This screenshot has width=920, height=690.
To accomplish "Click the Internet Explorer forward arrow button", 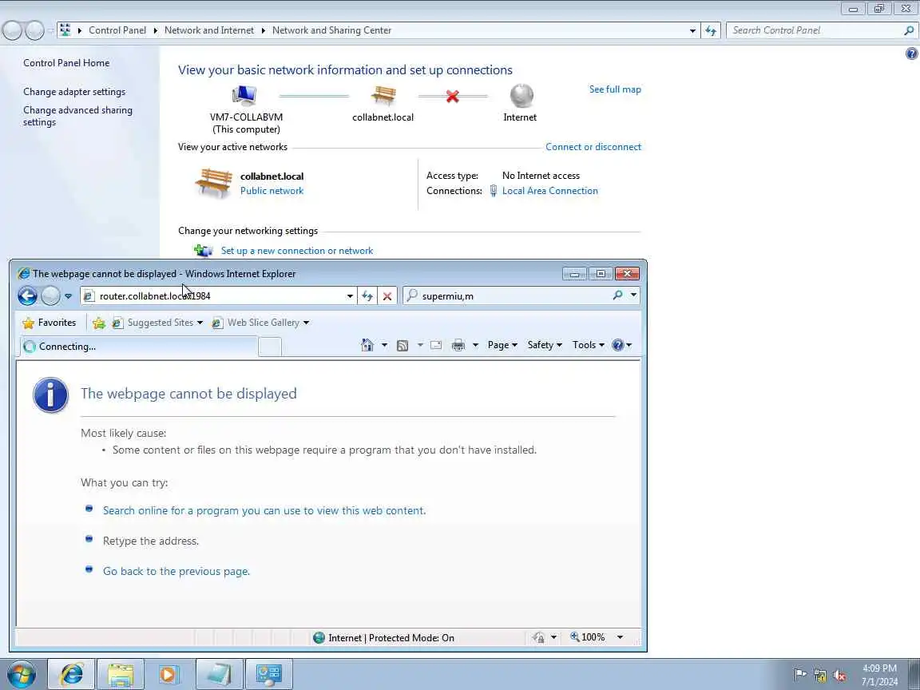I will pos(50,295).
